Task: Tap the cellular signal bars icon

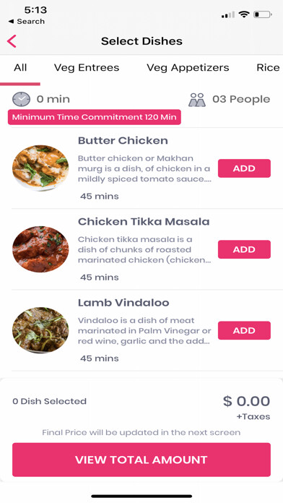Action: pos(228,14)
